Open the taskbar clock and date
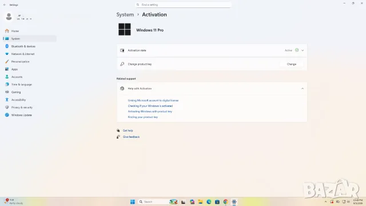The height and width of the screenshot is (206, 366). click(x=357, y=202)
